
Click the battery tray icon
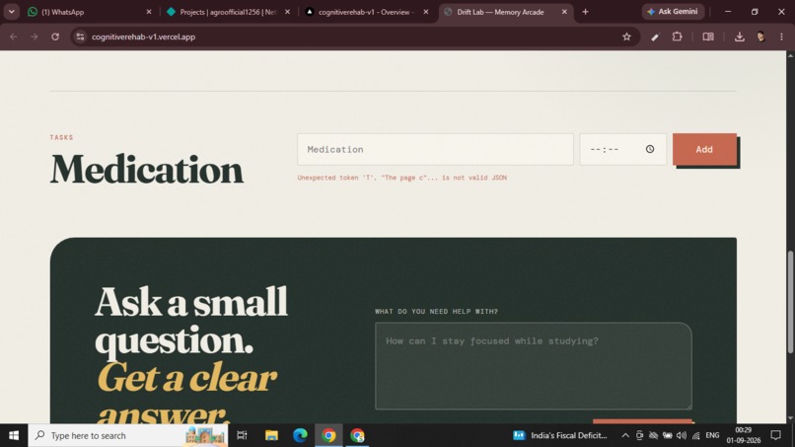667,435
